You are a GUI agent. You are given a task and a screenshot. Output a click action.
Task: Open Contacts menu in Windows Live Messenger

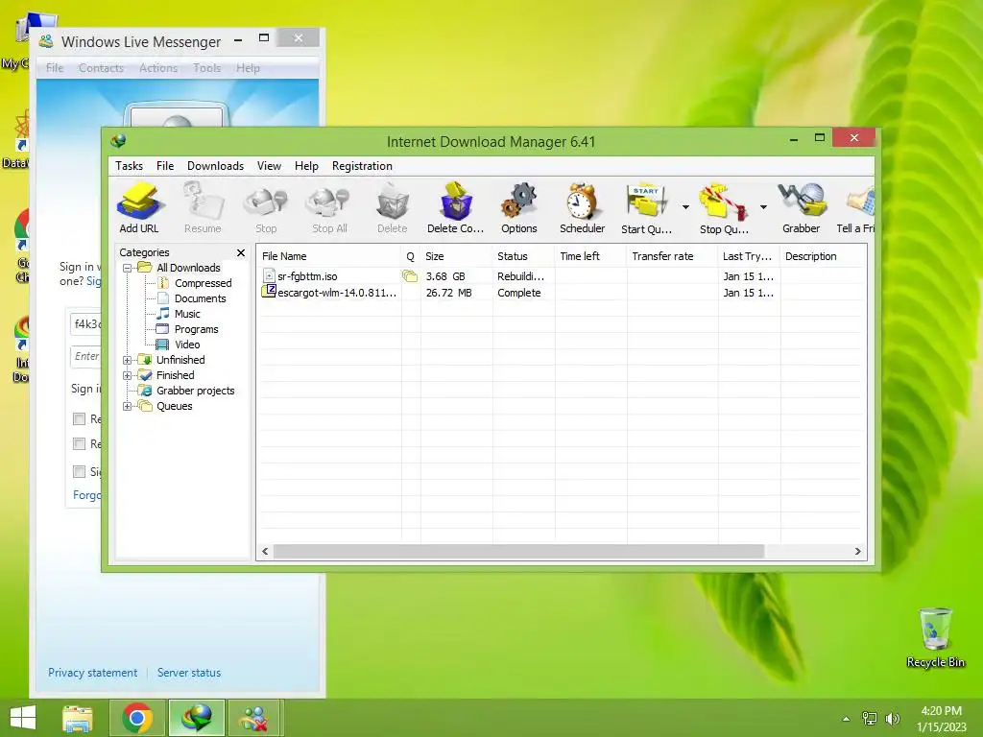coord(101,68)
